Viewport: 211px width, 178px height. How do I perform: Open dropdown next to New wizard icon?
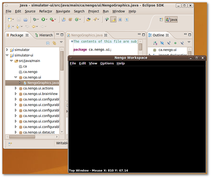pyautogui.click(x=13, y=20)
